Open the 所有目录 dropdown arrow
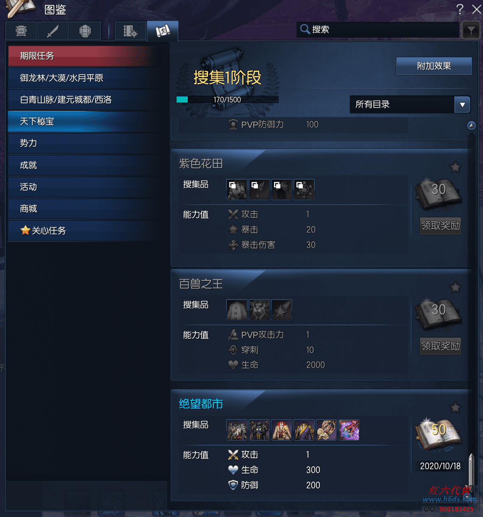 (x=462, y=104)
